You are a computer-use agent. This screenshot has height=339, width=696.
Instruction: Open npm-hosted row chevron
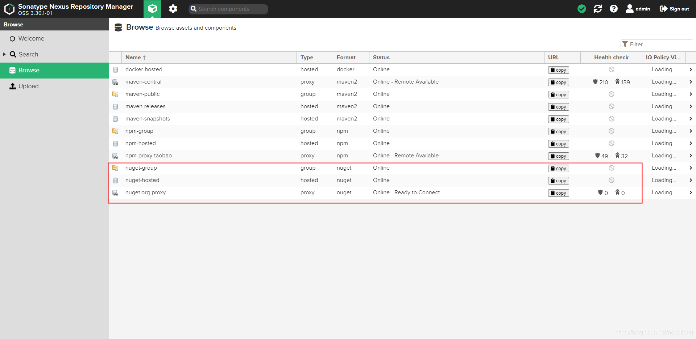pyautogui.click(x=691, y=143)
